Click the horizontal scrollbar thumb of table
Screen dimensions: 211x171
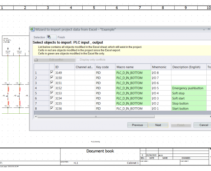[96, 117]
